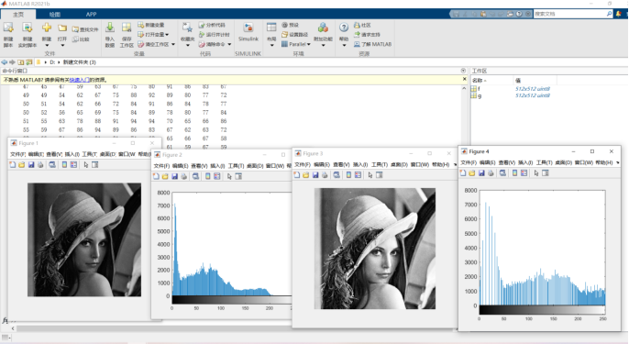Click the save icon in the Figure 1 toolbar

31,165
